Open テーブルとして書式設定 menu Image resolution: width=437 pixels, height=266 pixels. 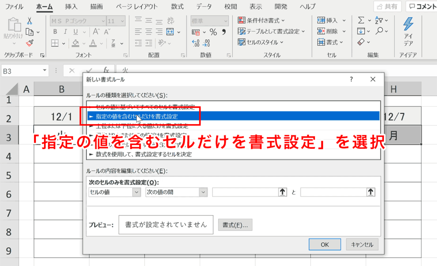(x=271, y=32)
